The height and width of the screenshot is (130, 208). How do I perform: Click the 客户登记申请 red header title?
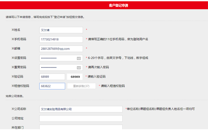[118, 5]
